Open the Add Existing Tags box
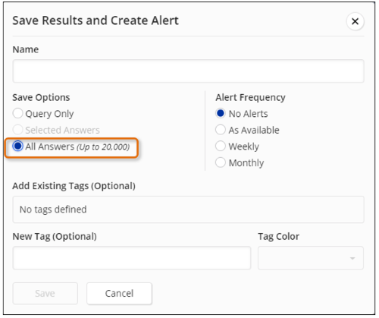The image size is (379, 318). point(188,209)
